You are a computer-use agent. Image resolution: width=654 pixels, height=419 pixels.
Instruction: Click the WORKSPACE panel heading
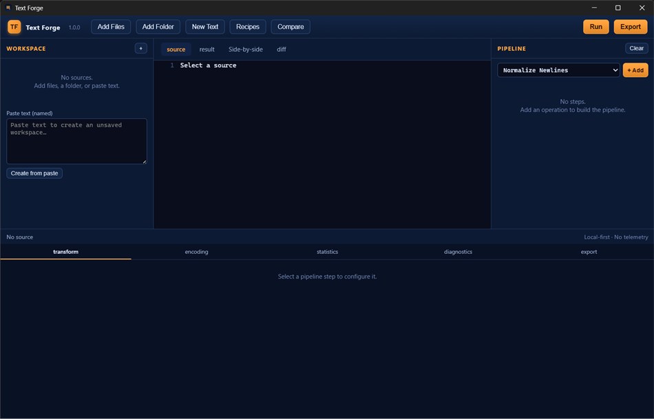[26, 49]
